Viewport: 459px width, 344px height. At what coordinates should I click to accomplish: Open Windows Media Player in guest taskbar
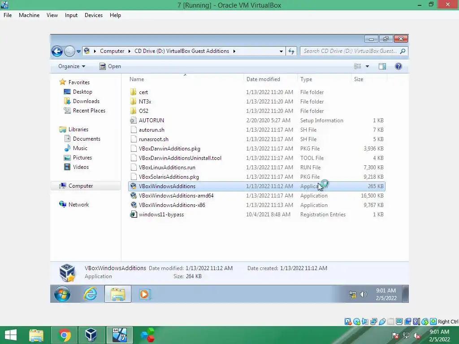pos(145,294)
